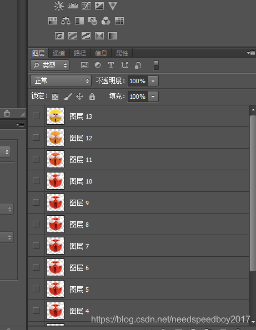Add a Photo Filter adjustment
This screenshot has width=256, height=330.
pyautogui.click(x=93, y=21)
